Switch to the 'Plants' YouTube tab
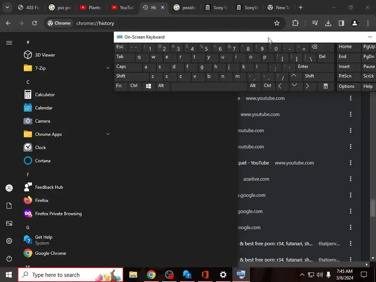This screenshot has width=376, height=282. 91,7
